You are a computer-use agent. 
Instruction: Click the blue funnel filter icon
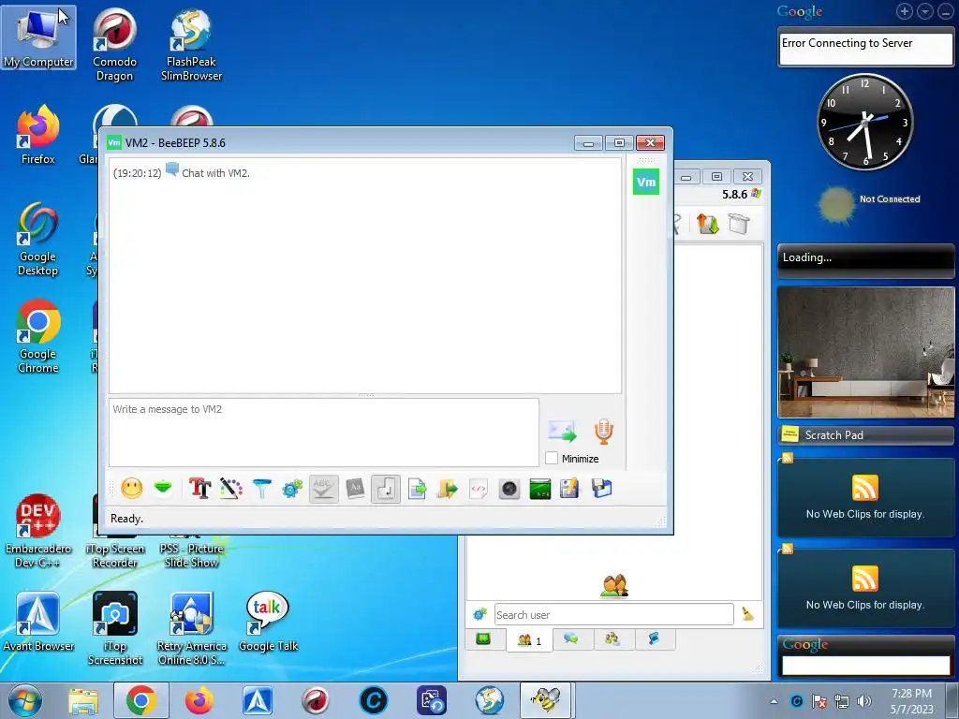pyautogui.click(x=262, y=489)
